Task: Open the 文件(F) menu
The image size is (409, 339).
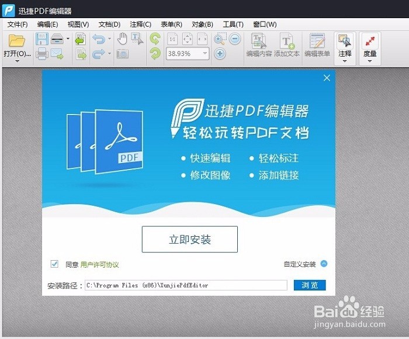Action: pyautogui.click(x=17, y=25)
